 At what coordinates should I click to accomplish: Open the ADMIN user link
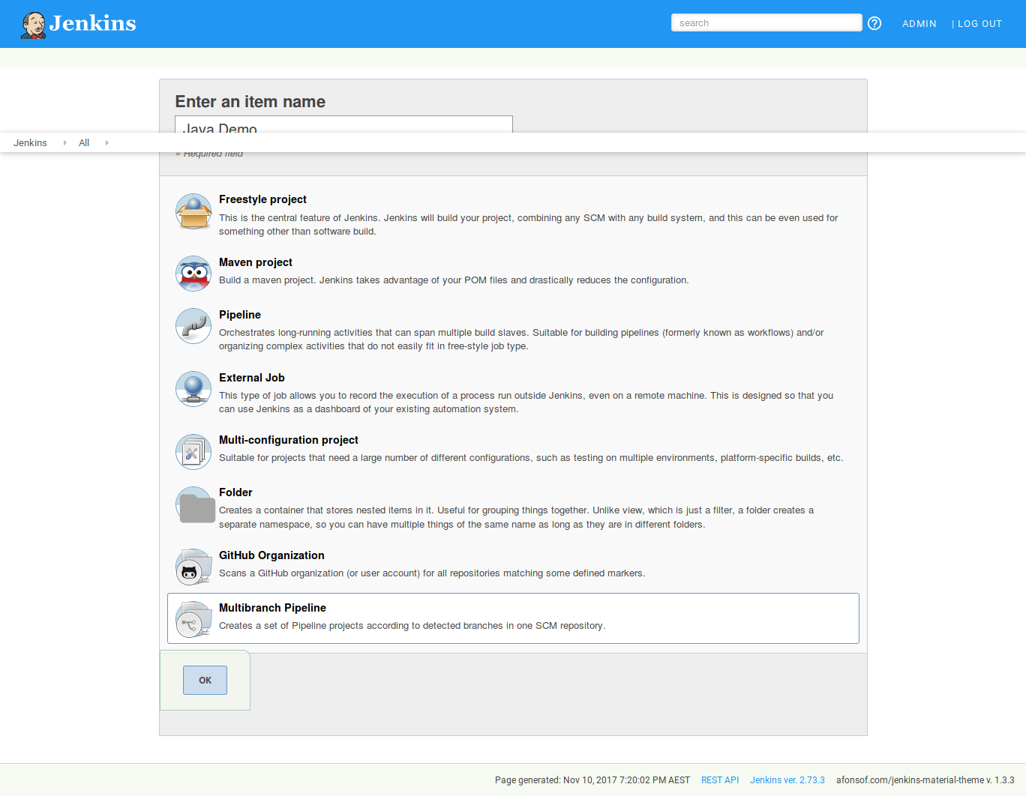(919, 24)
